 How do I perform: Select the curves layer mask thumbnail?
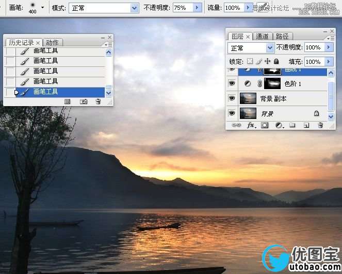tap(272, 71)
